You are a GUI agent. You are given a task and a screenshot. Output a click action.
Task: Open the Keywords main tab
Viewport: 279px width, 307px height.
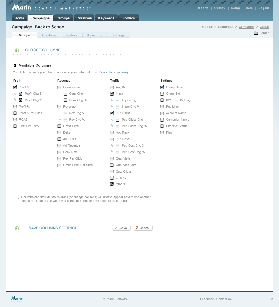106,18
